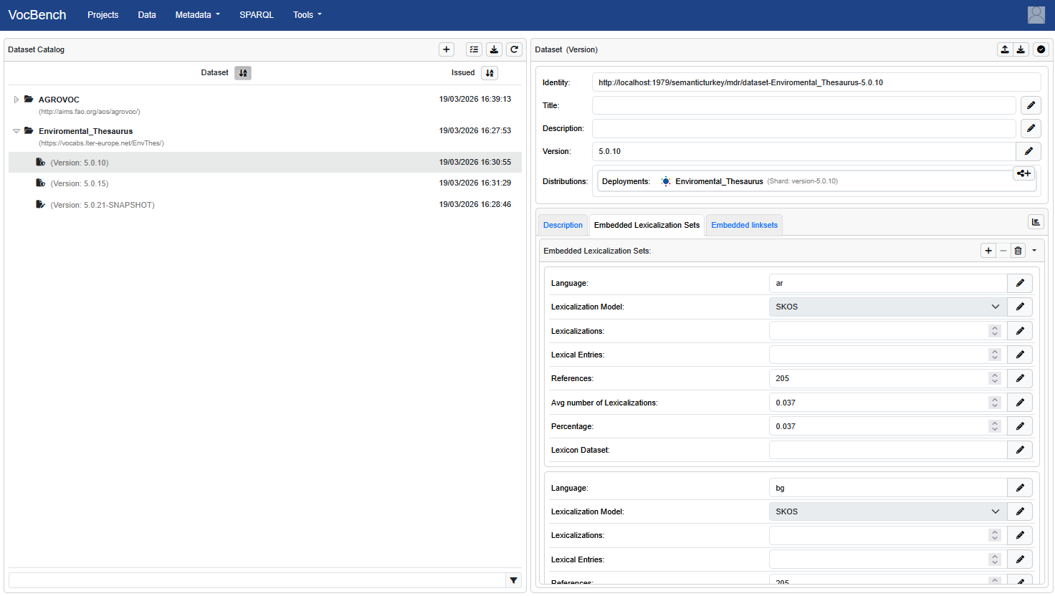This screenshot has height=596, width=1055.
Task: Click the download icon in Dataset Catalog header
Action: (x=494, y=49)
